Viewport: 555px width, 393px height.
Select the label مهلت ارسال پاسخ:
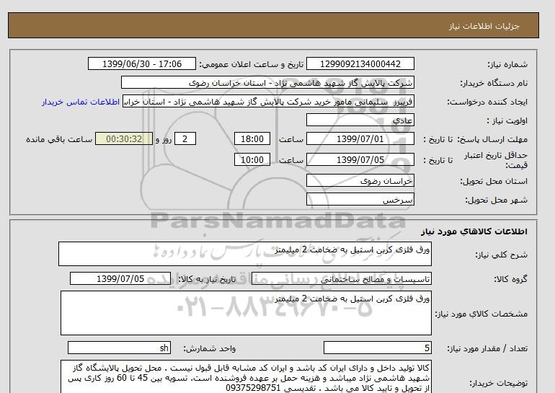click(x=492, y=139)
